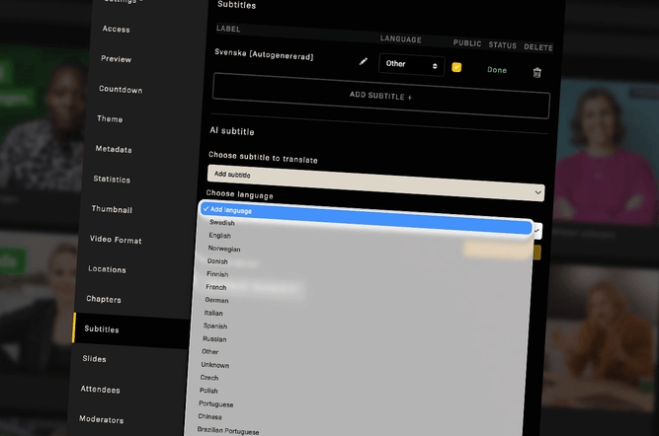659x436 pixels.
Task: Switch to the Chapters sidebar item
Action: pos(104,299)
